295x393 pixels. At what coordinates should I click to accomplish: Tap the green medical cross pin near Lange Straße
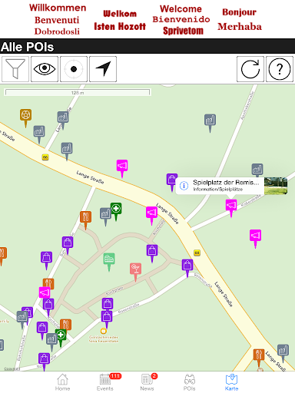point(116,211)
